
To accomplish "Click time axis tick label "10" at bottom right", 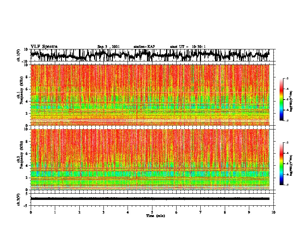I will [x=273, y=212].
